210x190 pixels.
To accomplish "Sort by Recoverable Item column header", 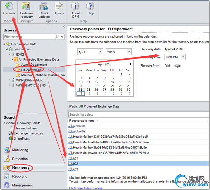I will [137, 121].
